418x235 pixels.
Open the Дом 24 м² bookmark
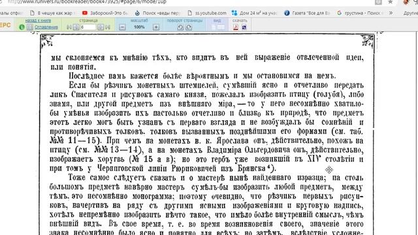coord(255,13)
